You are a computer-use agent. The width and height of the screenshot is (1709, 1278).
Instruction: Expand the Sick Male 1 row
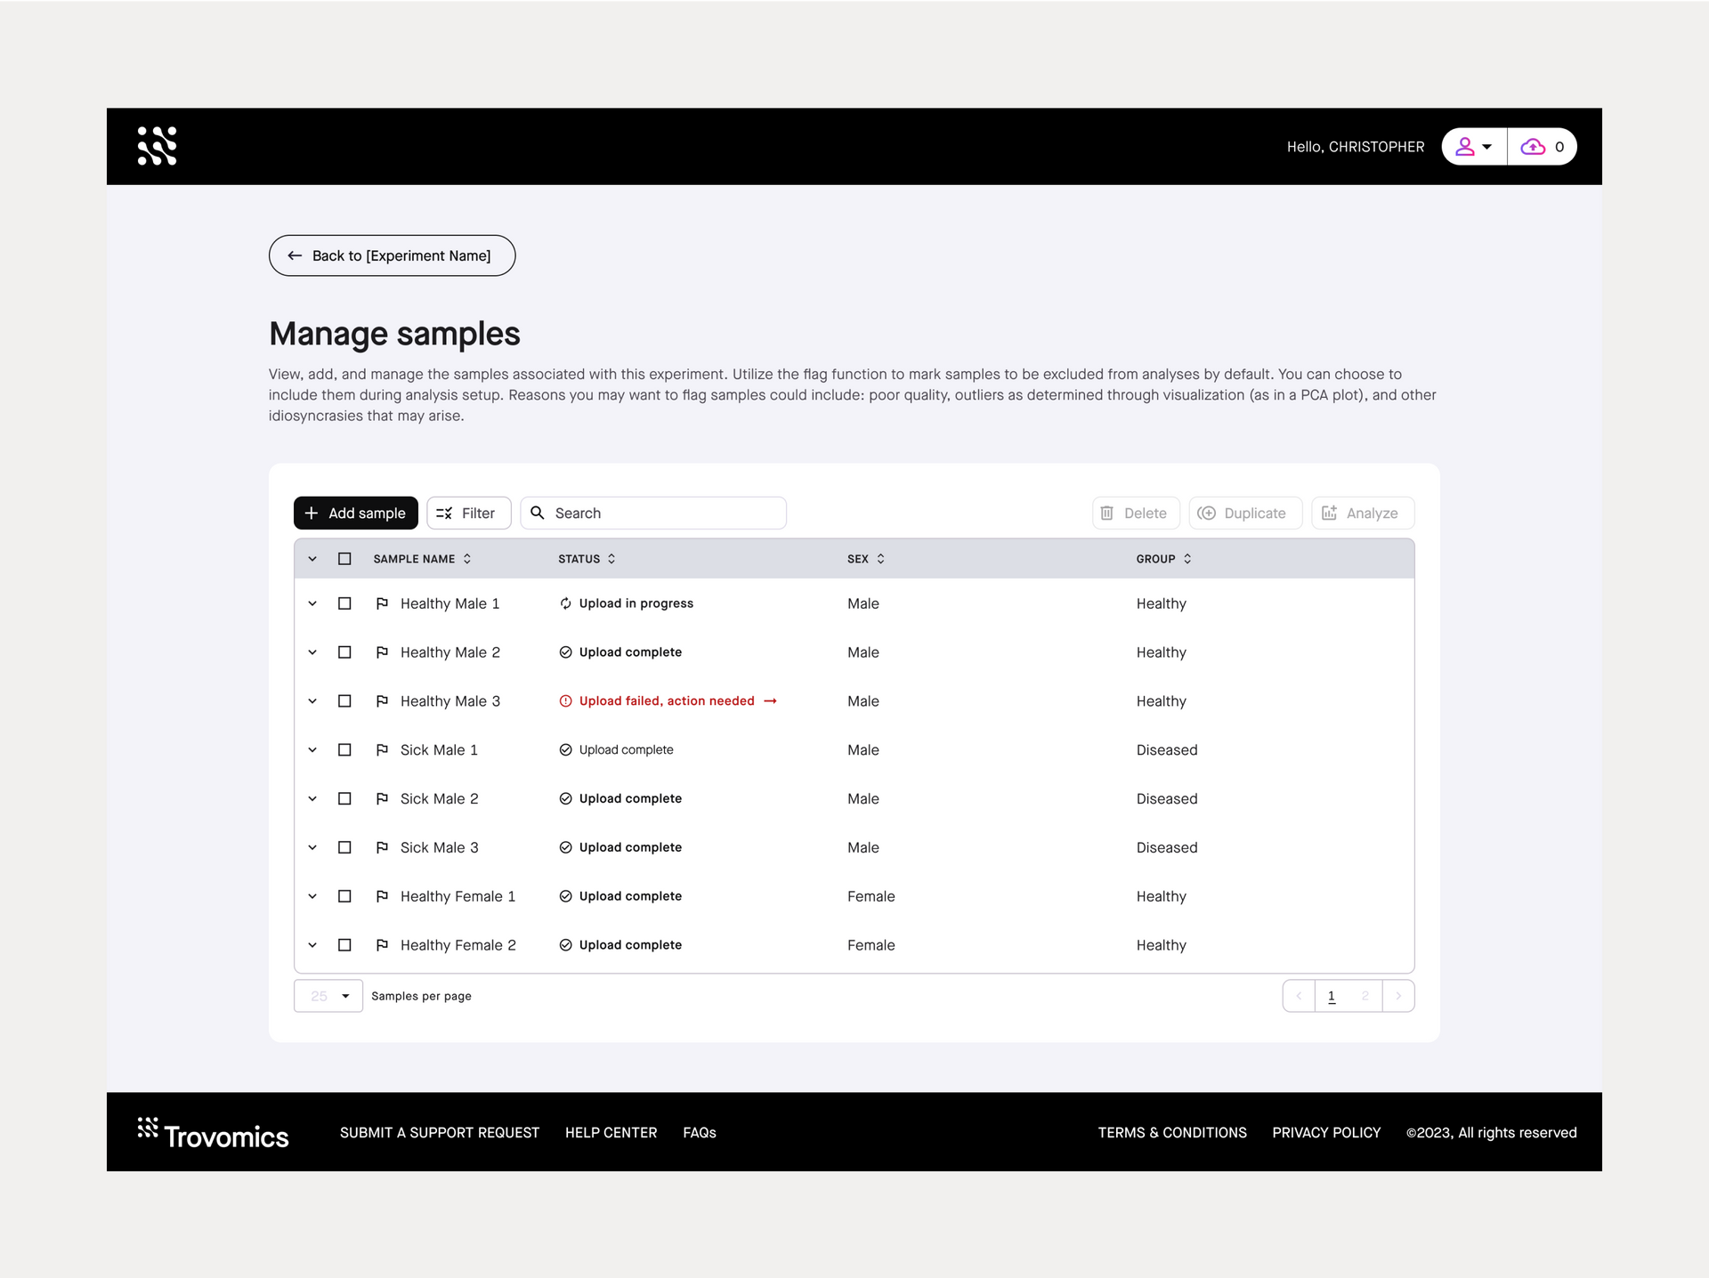coord(312,750)
